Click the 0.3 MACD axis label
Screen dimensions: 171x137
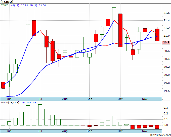coord(166,108)
